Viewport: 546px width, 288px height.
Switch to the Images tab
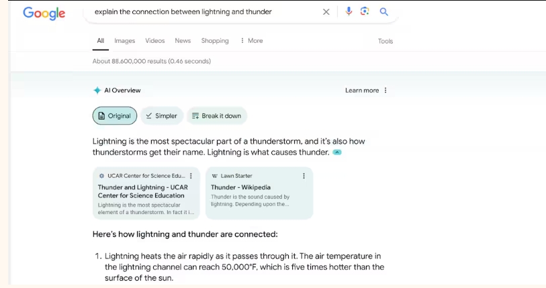pyautogui.click(x=125, y=41)
